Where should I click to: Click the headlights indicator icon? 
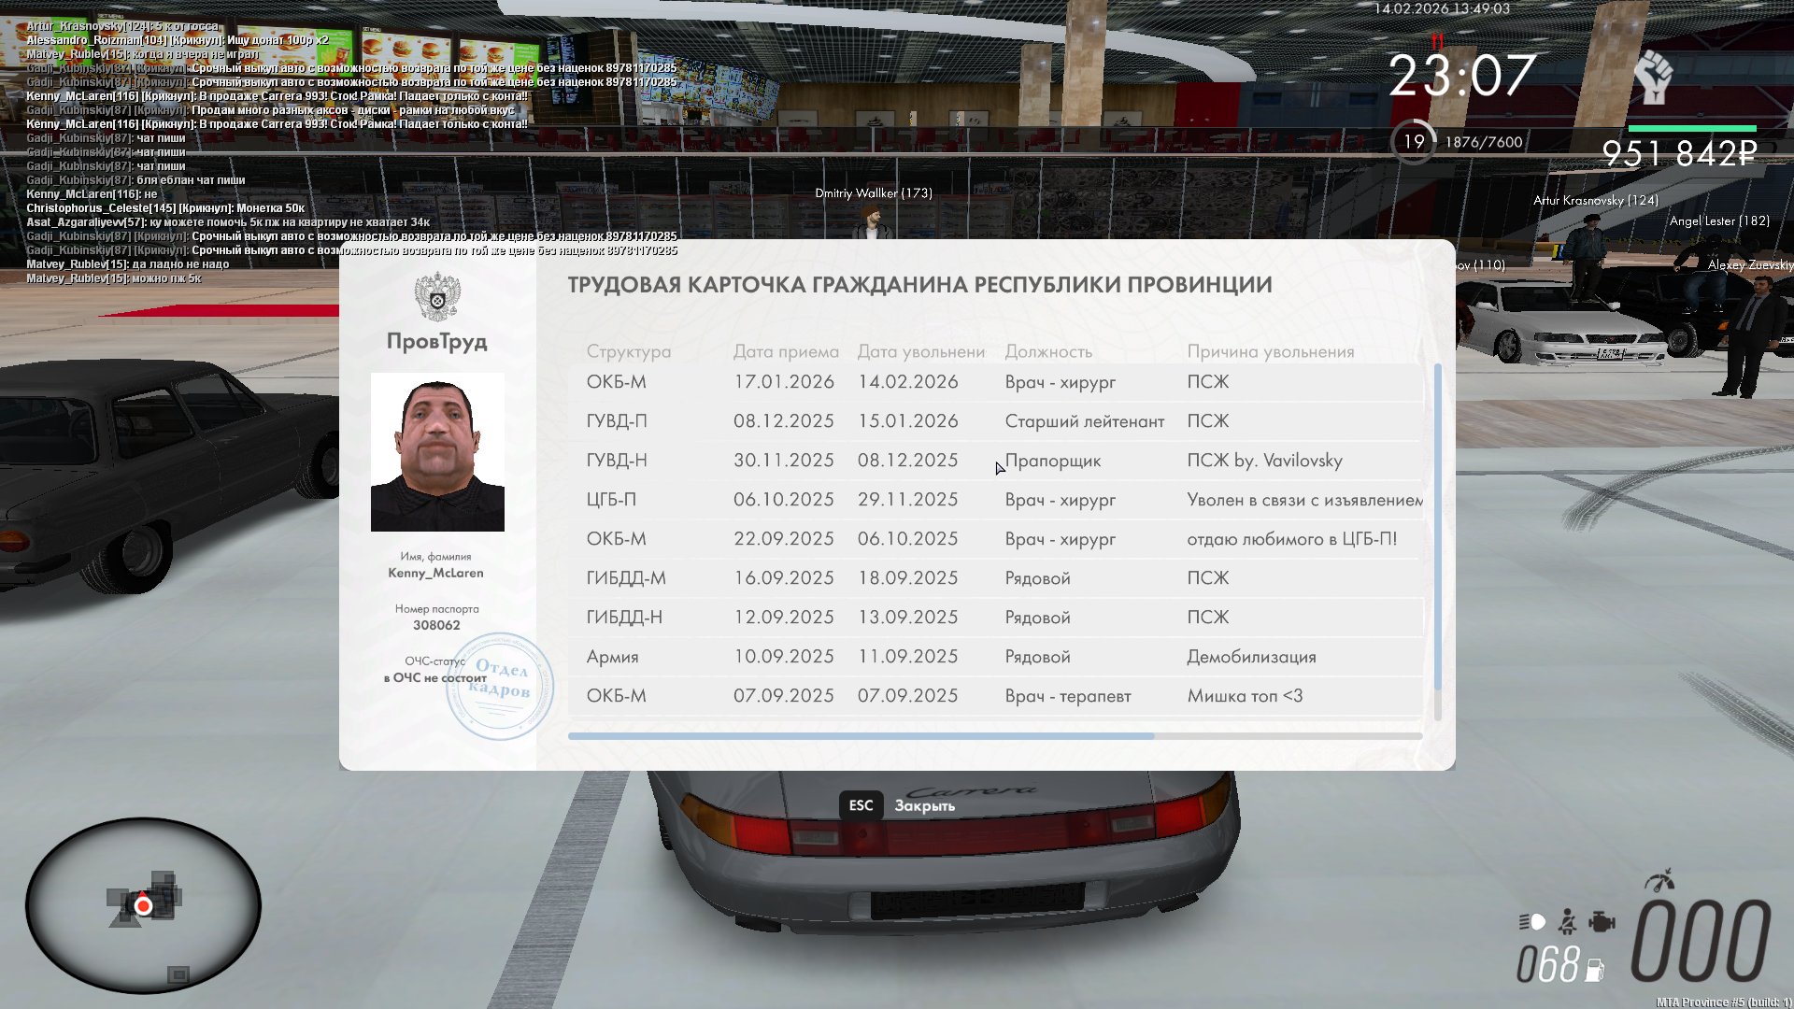coord(1532,922)
